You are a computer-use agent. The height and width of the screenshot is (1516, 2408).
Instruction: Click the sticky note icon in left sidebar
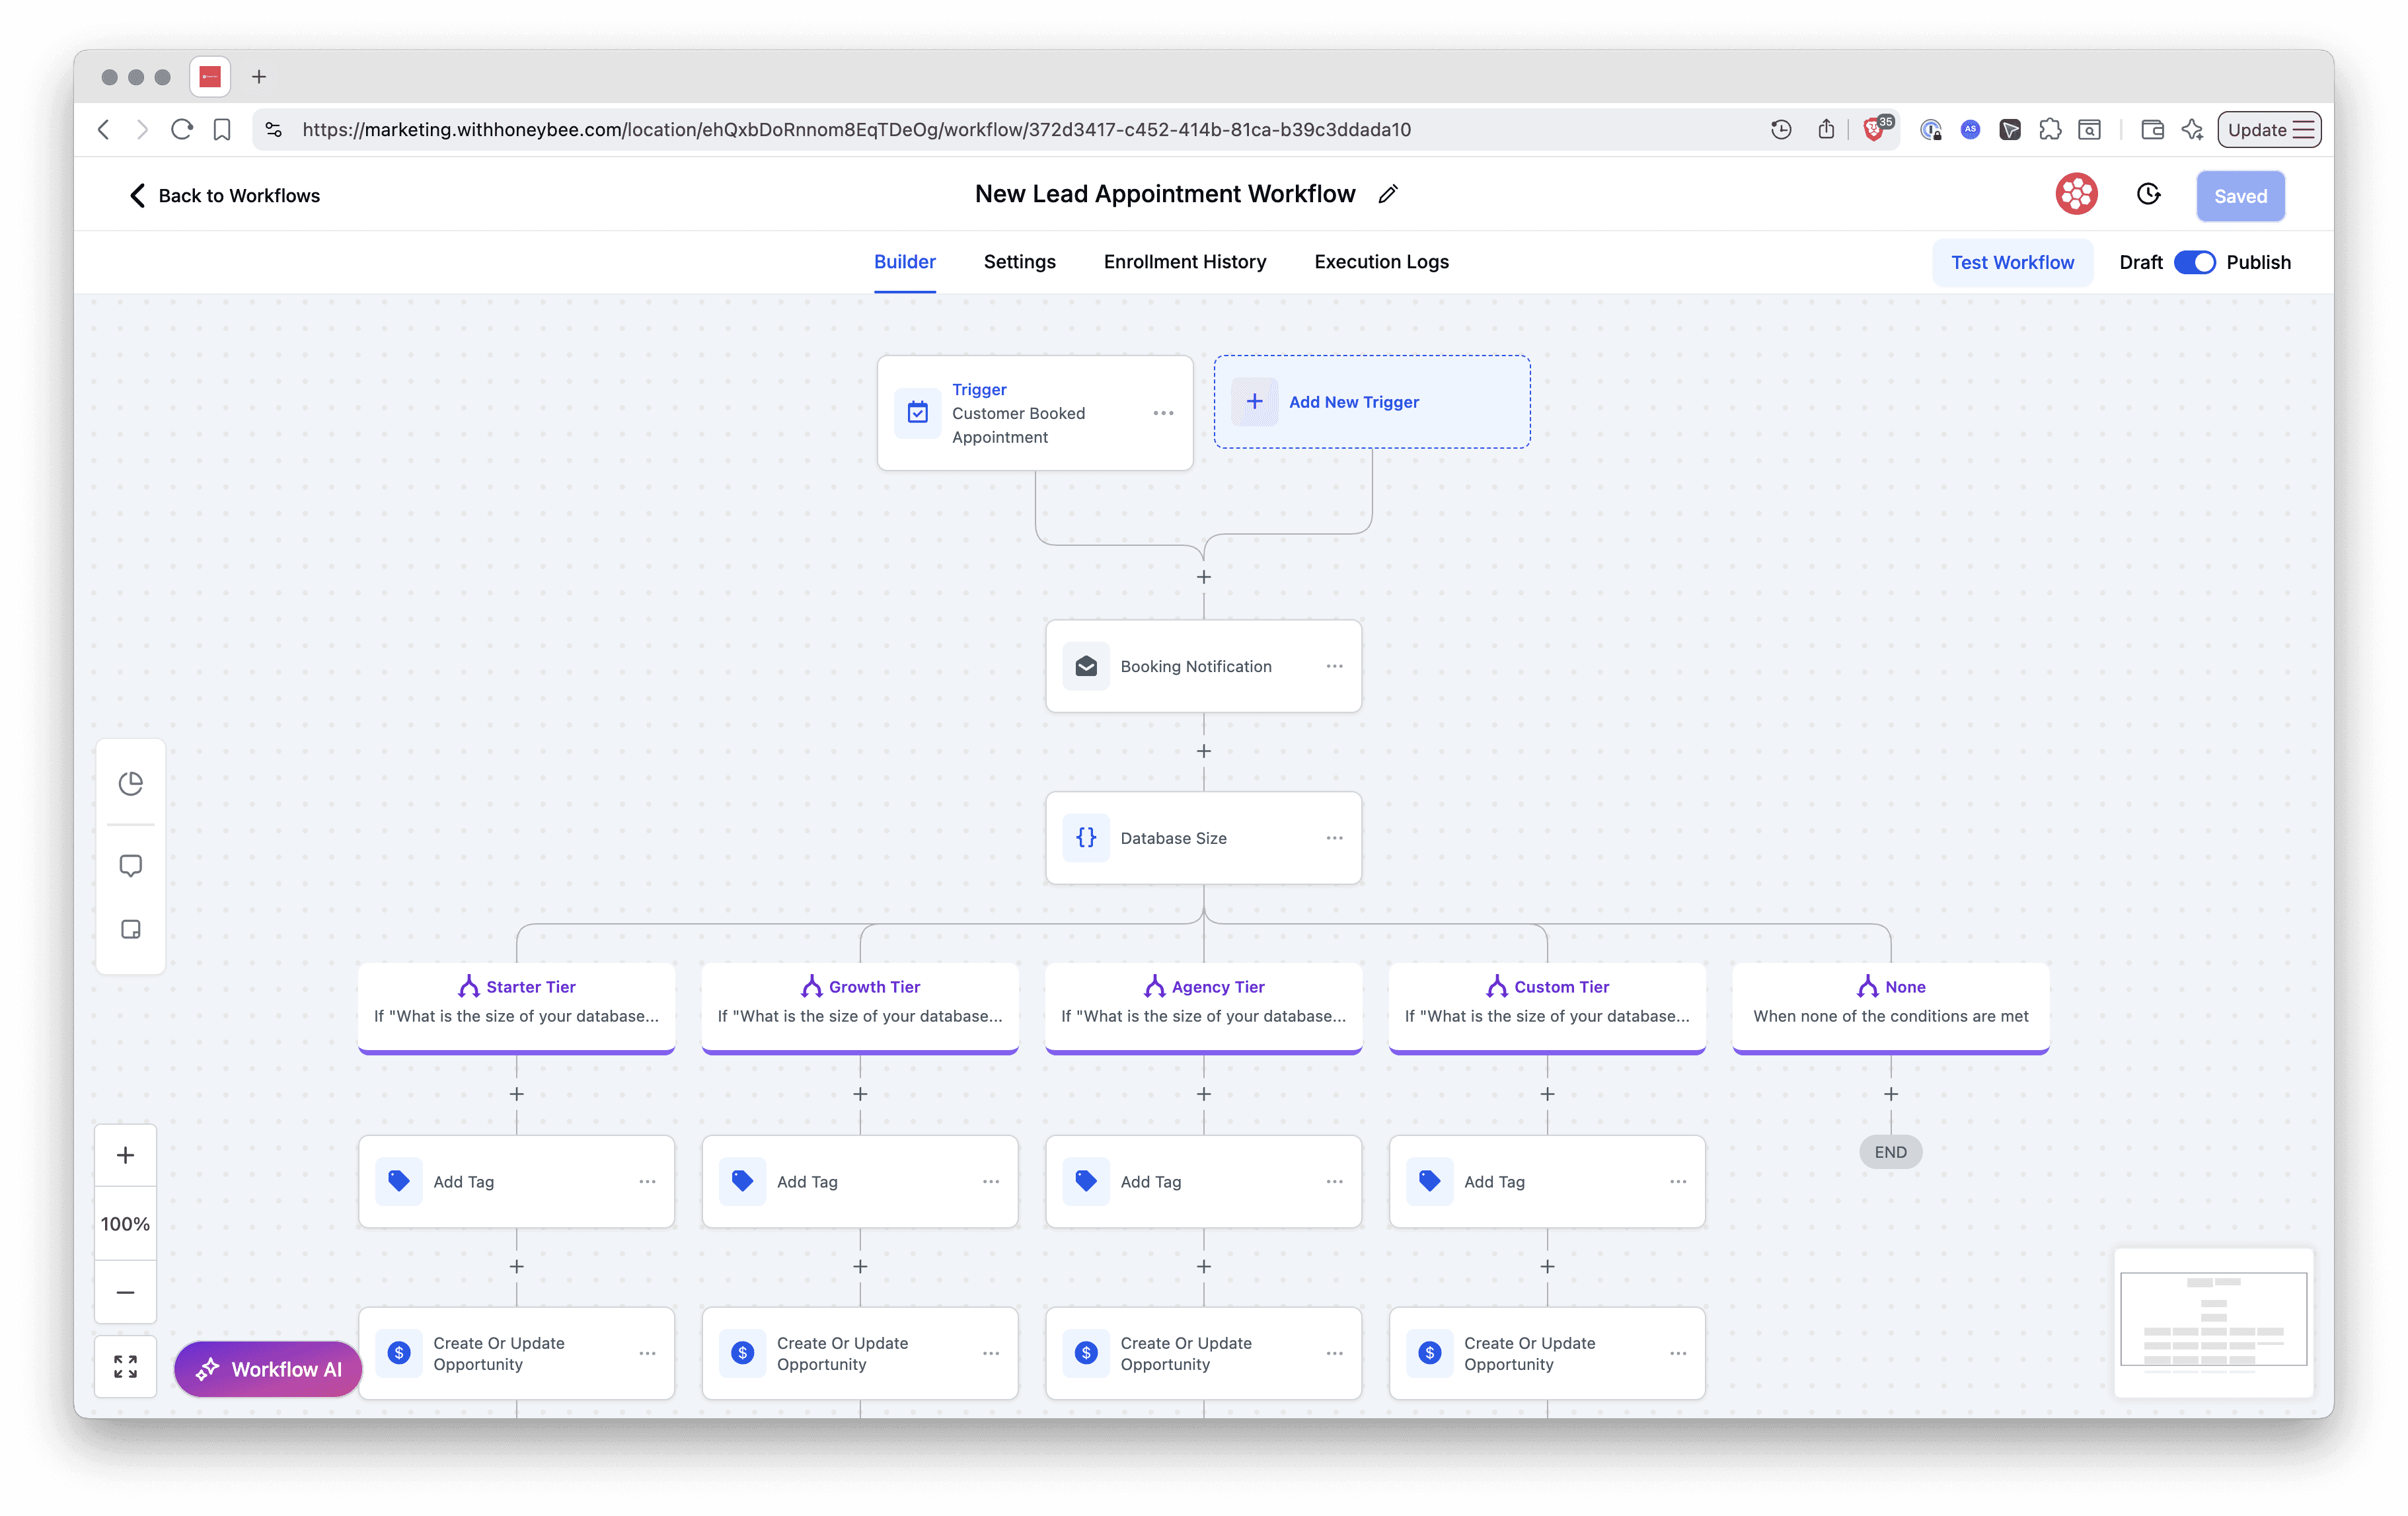pos(130,929)
